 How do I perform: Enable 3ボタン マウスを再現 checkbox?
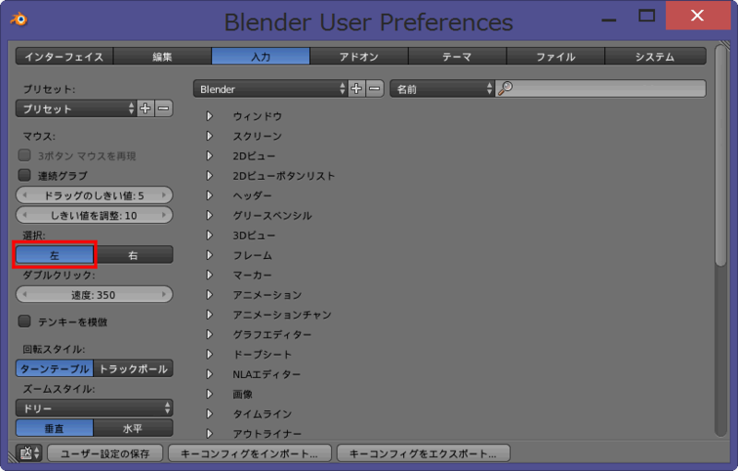click(25, 155)
